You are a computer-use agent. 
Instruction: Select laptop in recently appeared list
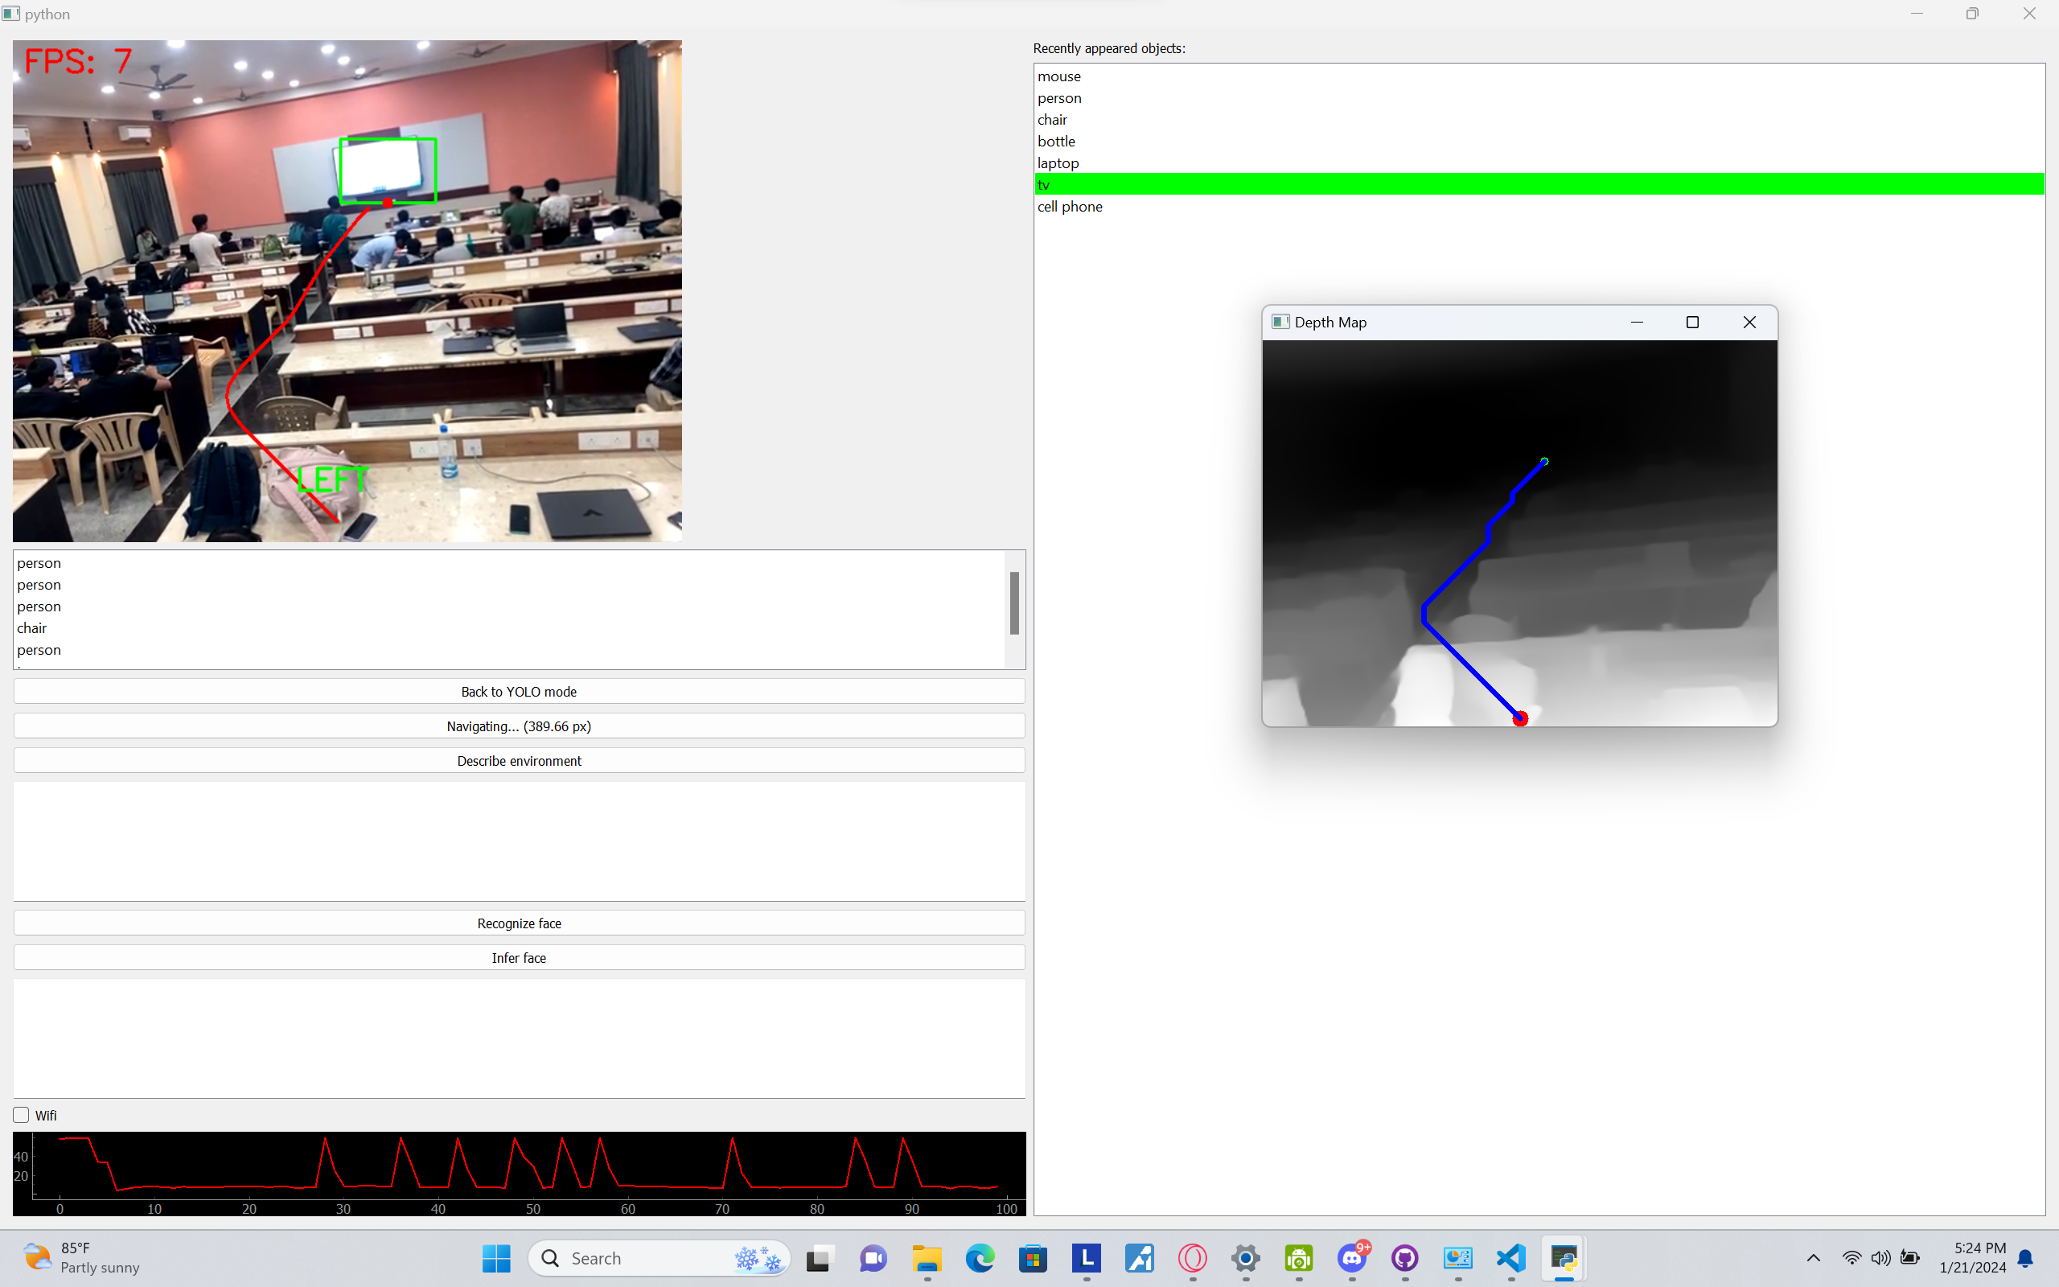[x=1058, y=162]
